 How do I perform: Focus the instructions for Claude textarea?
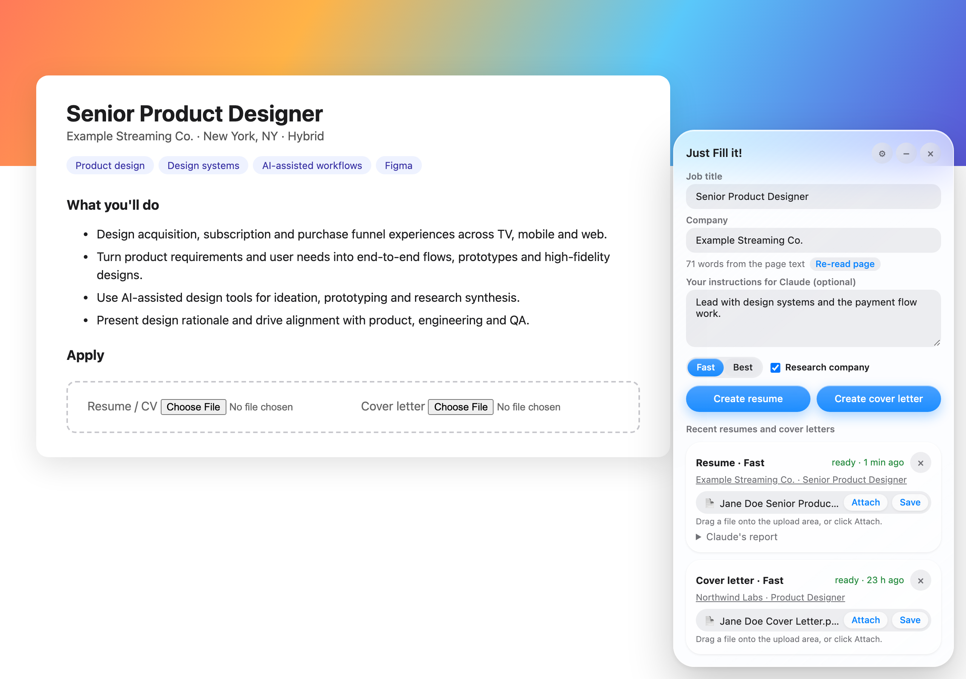pyautogui.click(x=813, y=318)
